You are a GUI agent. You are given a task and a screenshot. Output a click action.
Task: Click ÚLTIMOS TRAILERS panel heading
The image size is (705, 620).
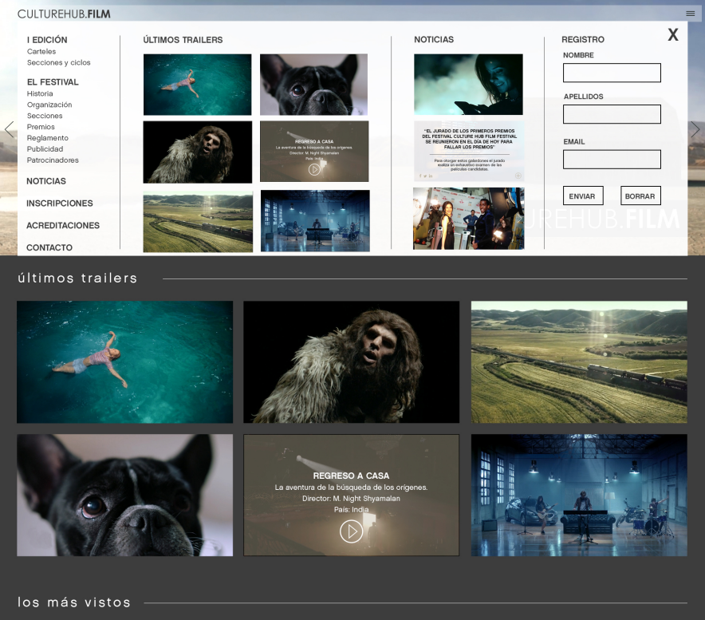183,40
